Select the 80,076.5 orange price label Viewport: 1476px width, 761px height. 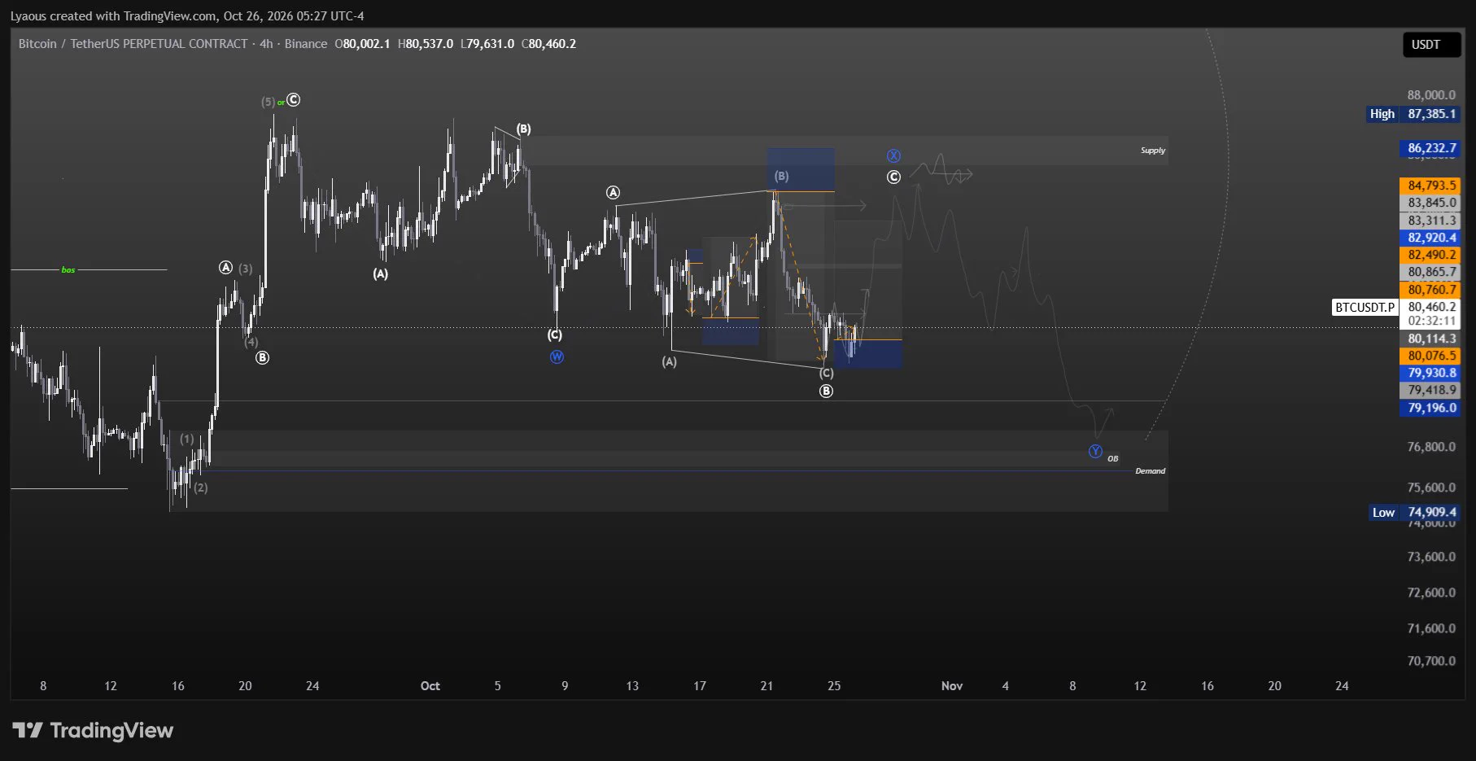tap(1431, 356)
